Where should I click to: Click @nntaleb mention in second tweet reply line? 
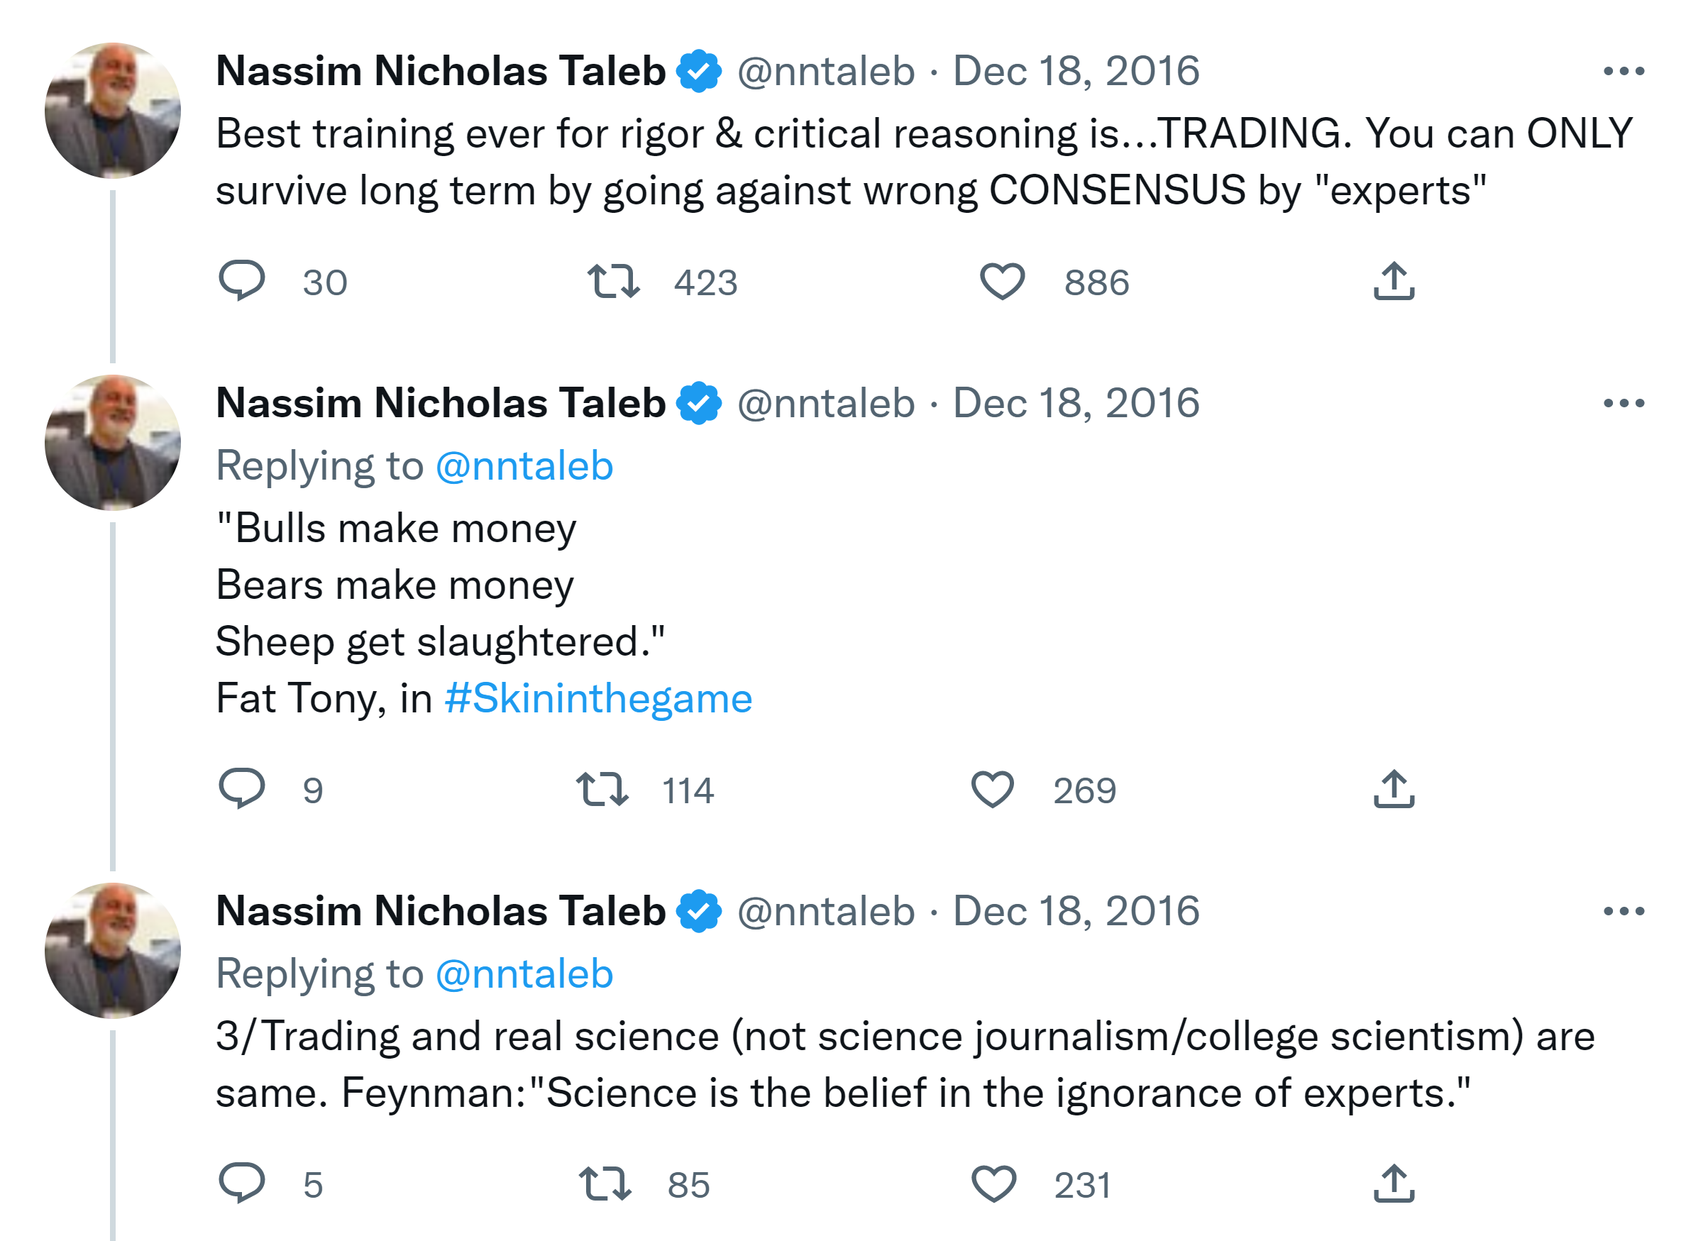pos(524,465)
